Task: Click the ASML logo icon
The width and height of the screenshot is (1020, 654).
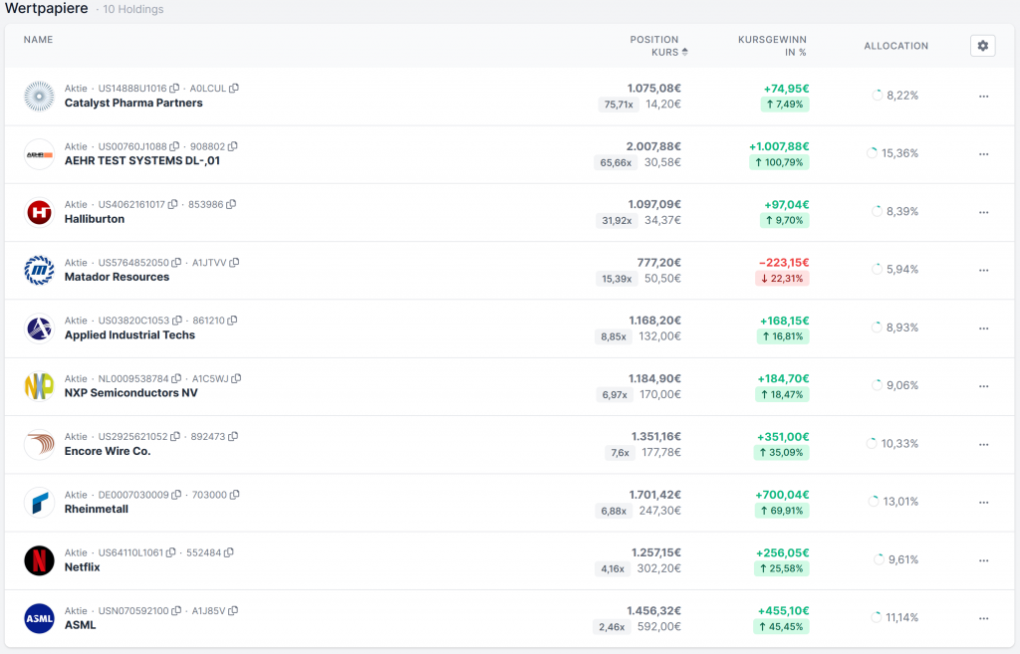Action: click(x=39, y=618)
